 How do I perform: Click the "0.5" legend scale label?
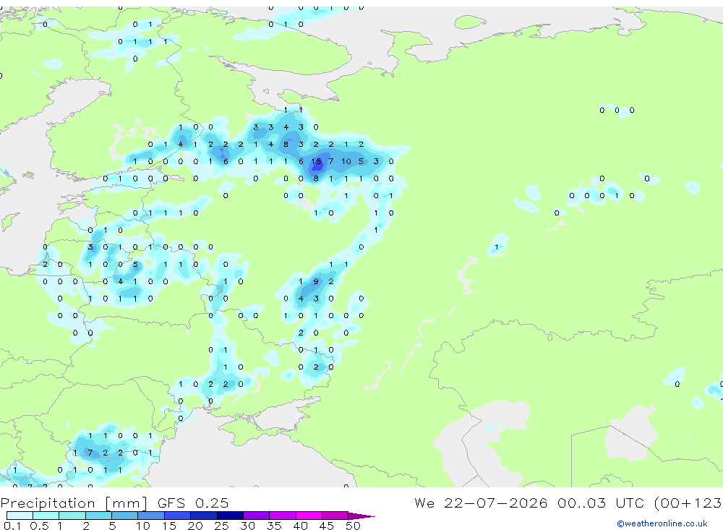39,526
